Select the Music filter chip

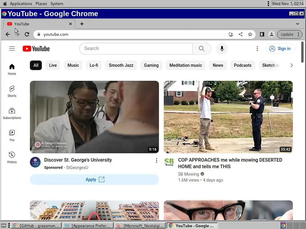(73, 65)
